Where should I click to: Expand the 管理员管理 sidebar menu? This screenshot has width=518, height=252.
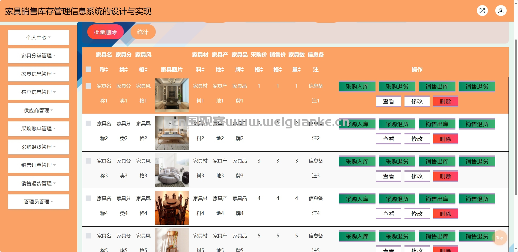(x=38, y=202)
